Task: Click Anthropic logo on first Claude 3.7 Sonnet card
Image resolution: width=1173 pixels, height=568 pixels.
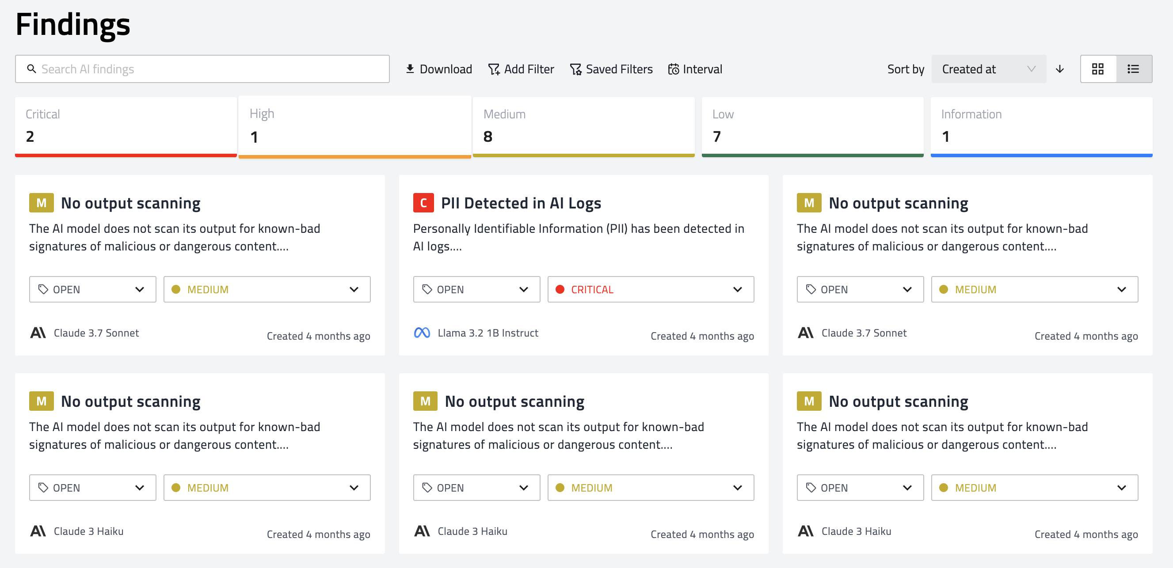Action: pyautogui.click(x=38, y=333)
